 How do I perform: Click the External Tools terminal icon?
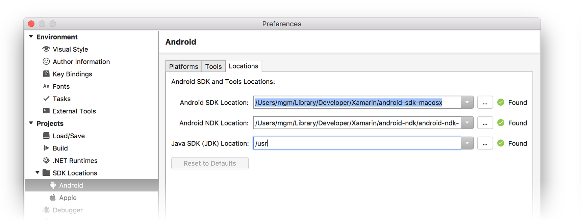[x=46, y=111]
